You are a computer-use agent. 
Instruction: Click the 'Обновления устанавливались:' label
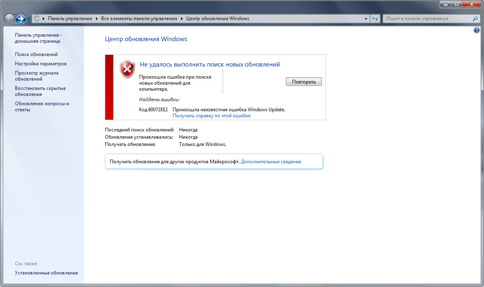pos(139,137)
